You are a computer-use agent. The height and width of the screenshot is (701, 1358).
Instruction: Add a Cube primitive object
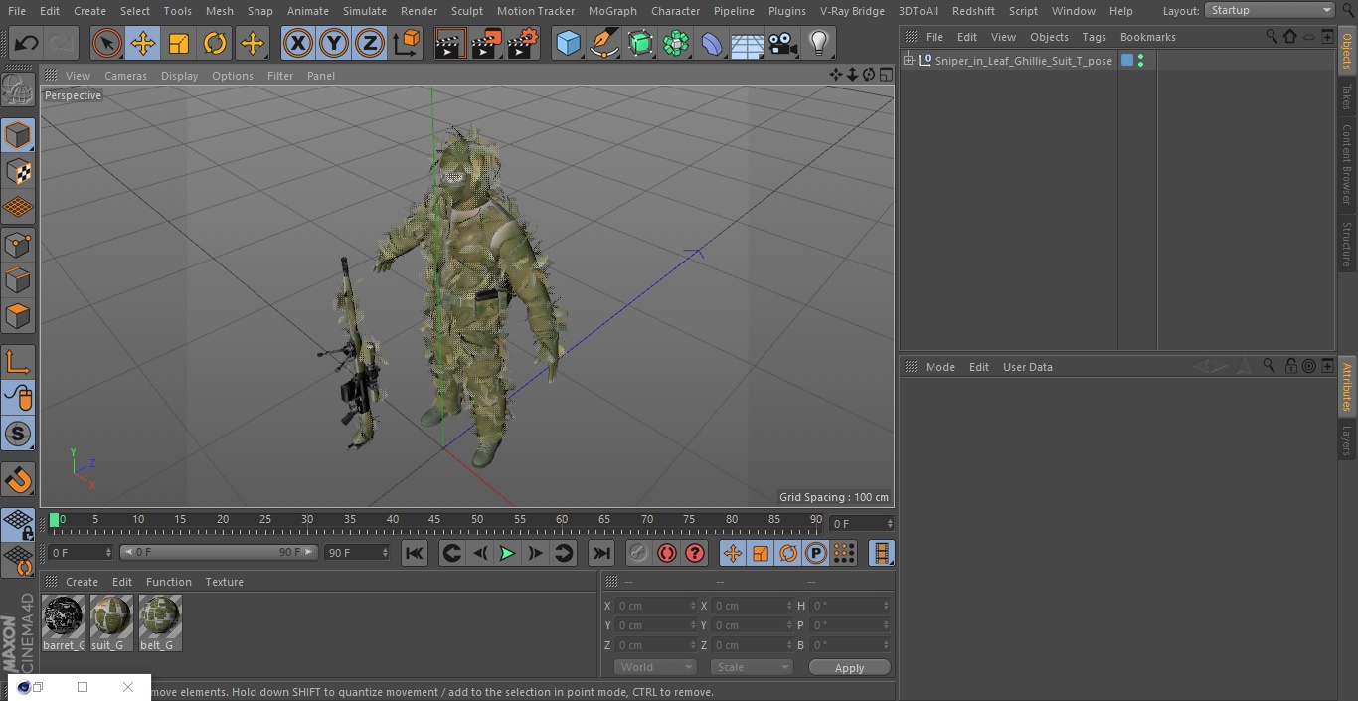568,44
